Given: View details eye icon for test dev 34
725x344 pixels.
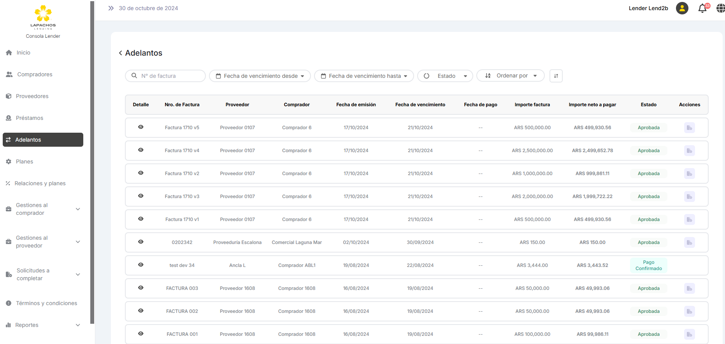Looking at the screenshot, I should pyautogui.click(x=141, y=265).
